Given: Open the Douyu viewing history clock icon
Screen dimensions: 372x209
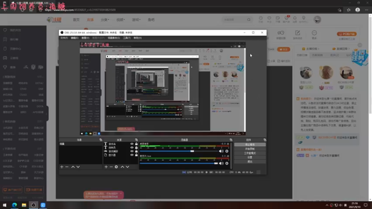Looking at the screenshot, I should click(261, 19).
